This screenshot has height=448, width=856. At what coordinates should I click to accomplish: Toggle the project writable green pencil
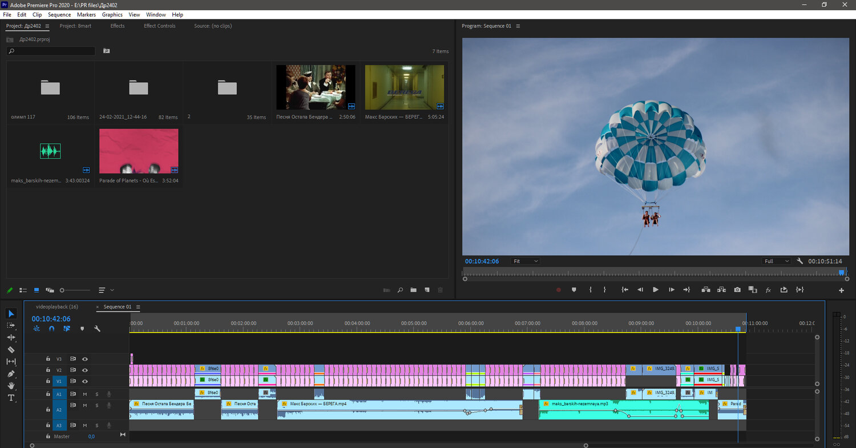coord(10,290)
